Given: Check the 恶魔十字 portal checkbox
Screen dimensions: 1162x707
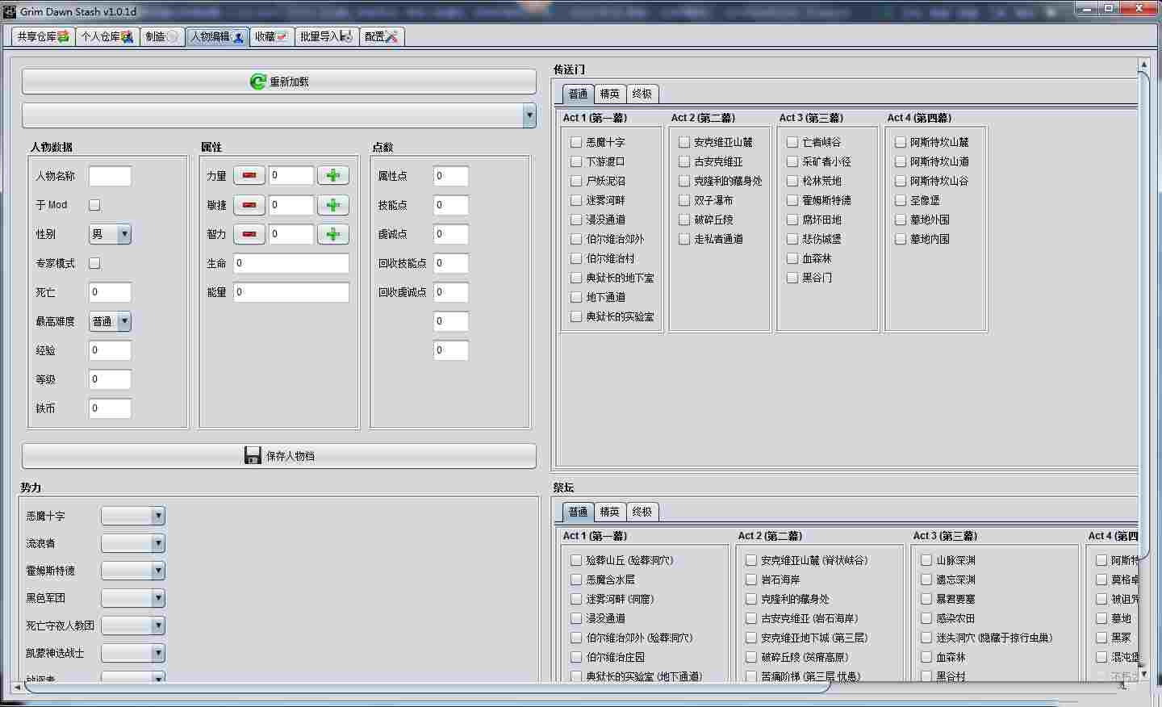Looking at the screenshot, I should pyautogui.click(x=576, y=142).
